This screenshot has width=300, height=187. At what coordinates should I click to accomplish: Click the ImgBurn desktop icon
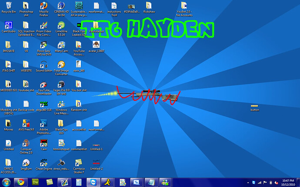click(x=26, y=162)
